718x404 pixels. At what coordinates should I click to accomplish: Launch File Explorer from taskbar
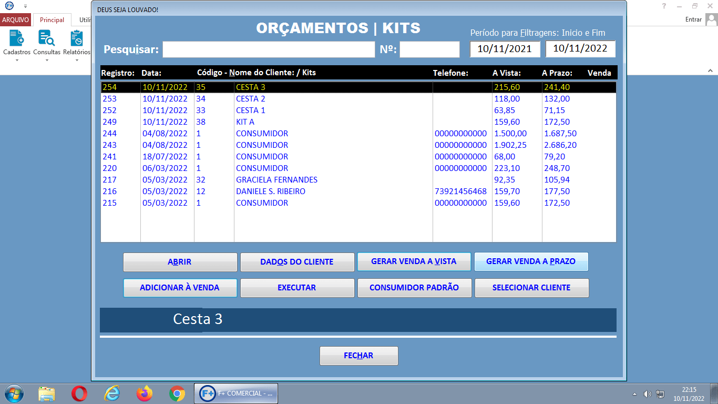(x=47, y=393)
